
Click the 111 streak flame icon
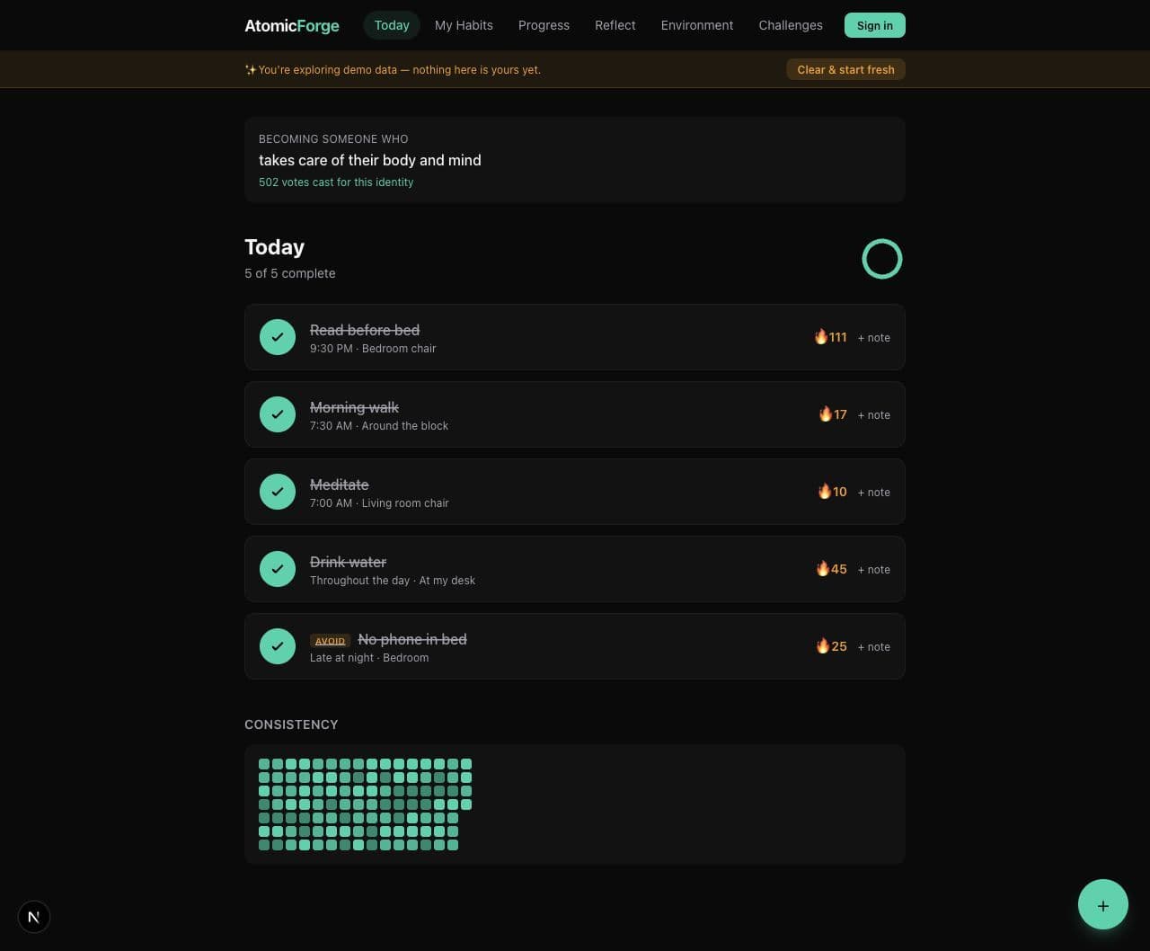[821, 337]
